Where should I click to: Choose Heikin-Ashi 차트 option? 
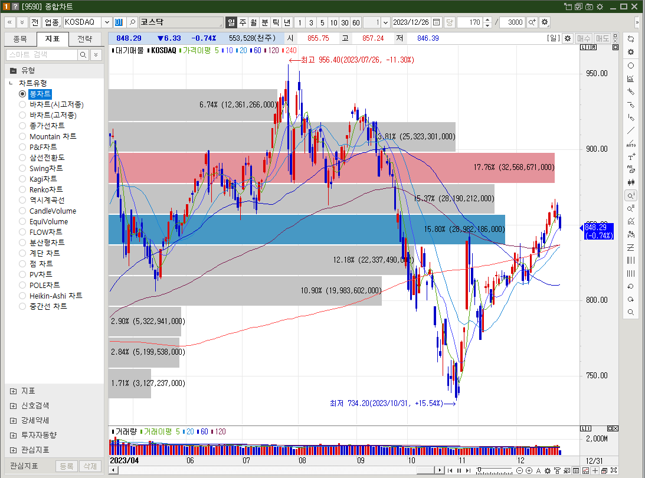point(22,296)
